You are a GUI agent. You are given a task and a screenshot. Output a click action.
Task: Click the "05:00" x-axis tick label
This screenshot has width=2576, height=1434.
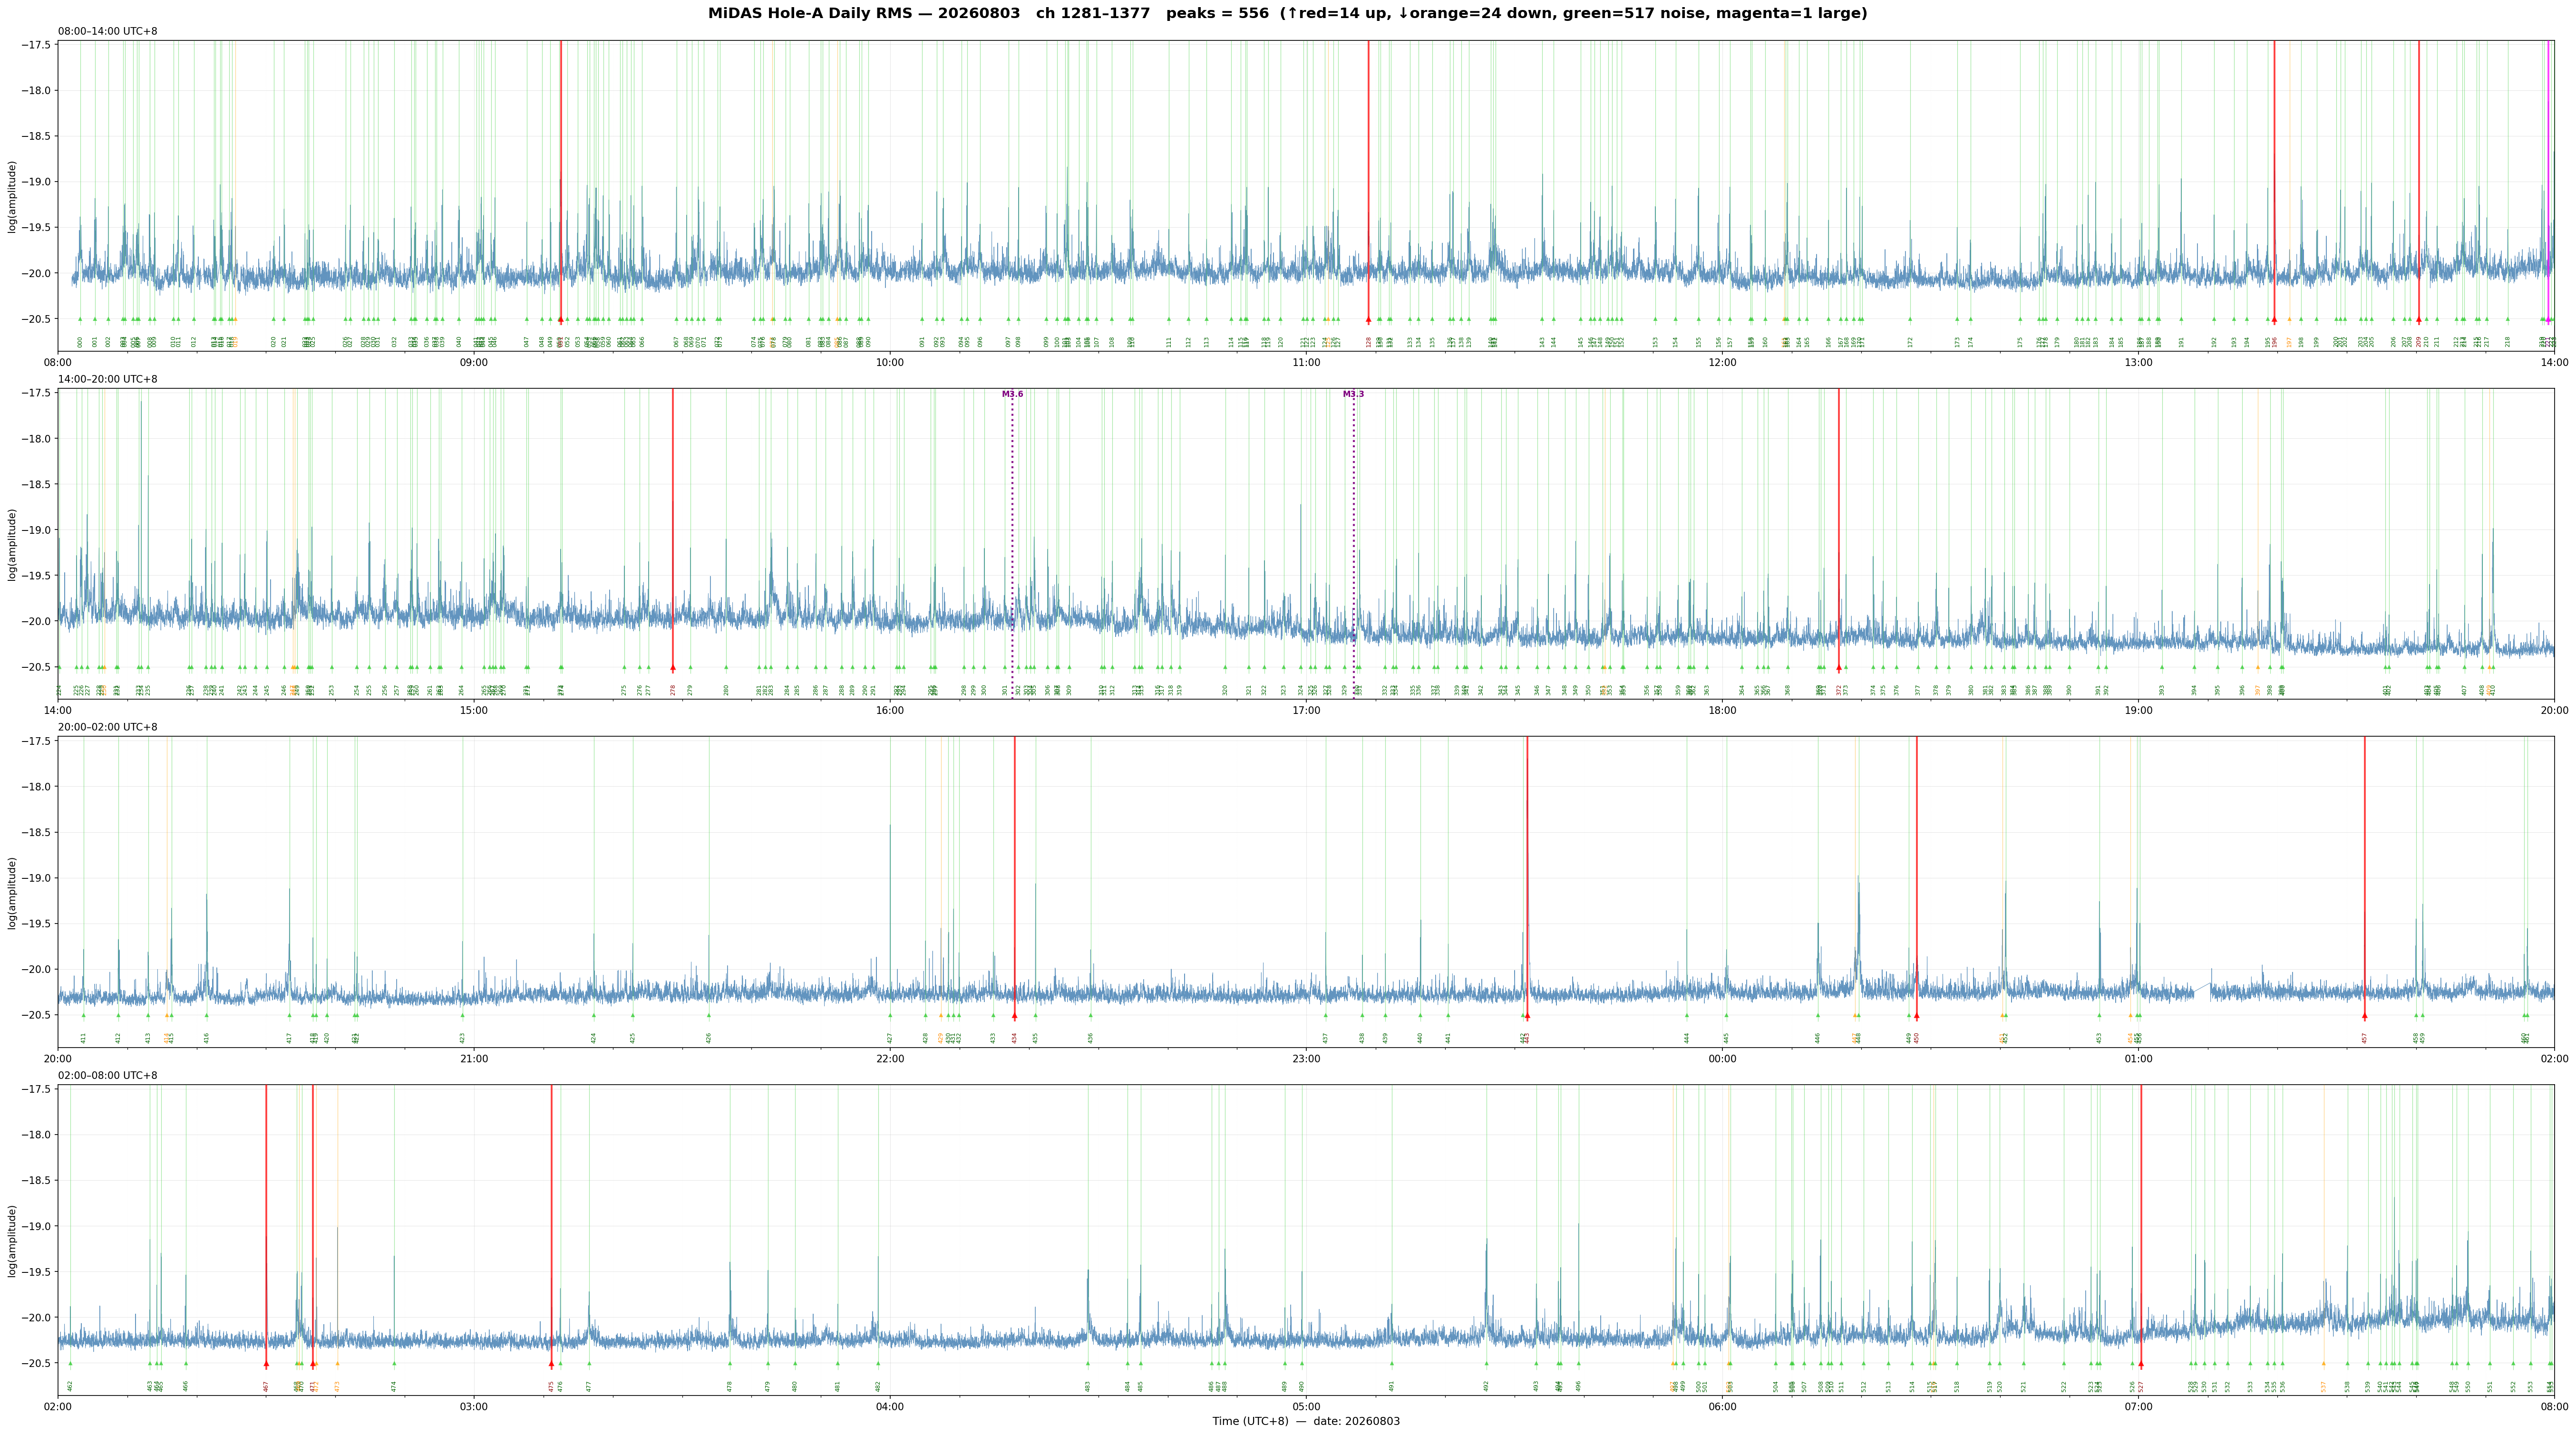(1306, 1406)
